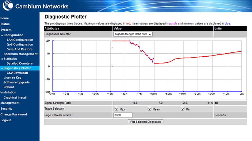The image size is (252, 141).
Task: Click the '0m' x-axis label
Action: click(241, 94)
